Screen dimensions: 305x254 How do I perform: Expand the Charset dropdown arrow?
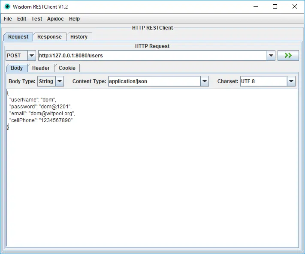coord(291,81)
